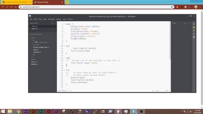Open the View menu in Brackets

(x=45, y=19)
